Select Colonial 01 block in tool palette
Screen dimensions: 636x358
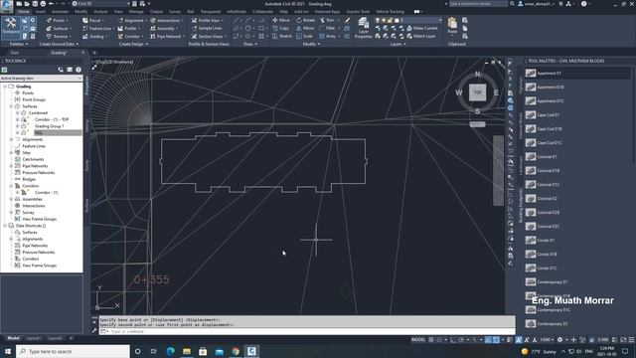coord(547,157)
